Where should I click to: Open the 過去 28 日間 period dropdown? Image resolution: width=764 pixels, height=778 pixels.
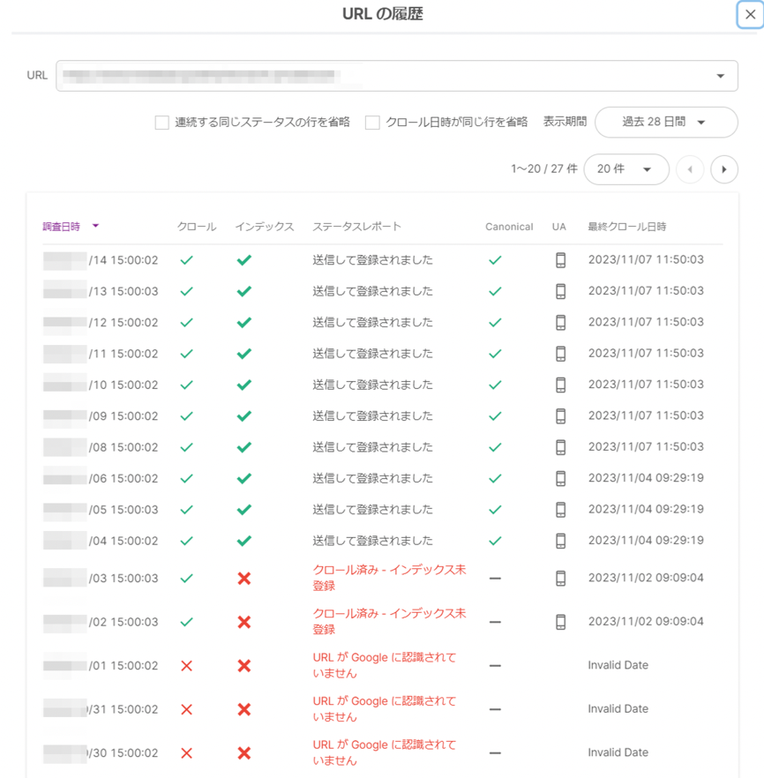[666, 122]
